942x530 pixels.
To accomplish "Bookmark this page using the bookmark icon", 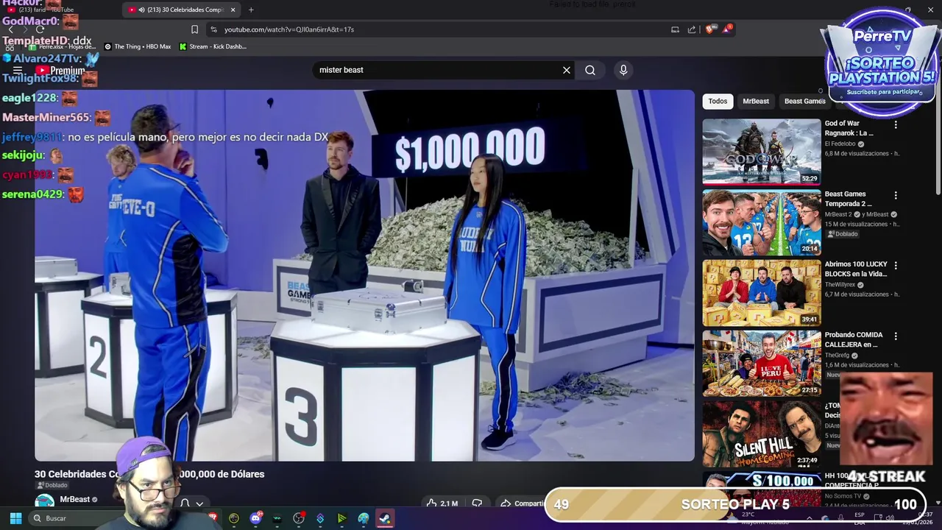I will [x=194, y=29].
